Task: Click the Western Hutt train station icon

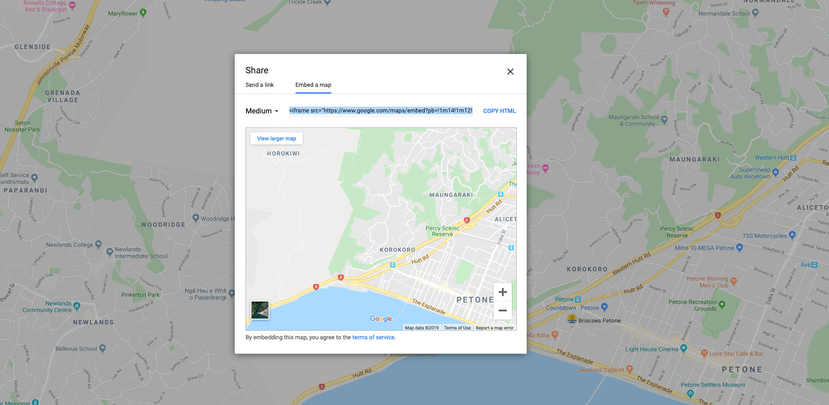Action: click(x=793, y=157)
